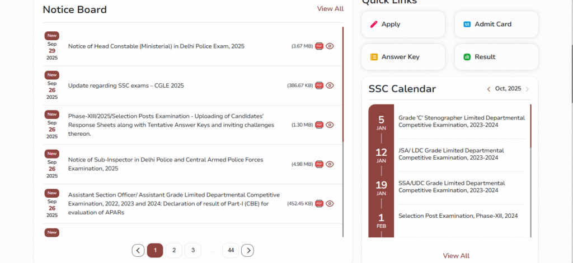Open Update regarding SSC exams – CGLE 2025
573x263 pixels.
pos(126,86)
